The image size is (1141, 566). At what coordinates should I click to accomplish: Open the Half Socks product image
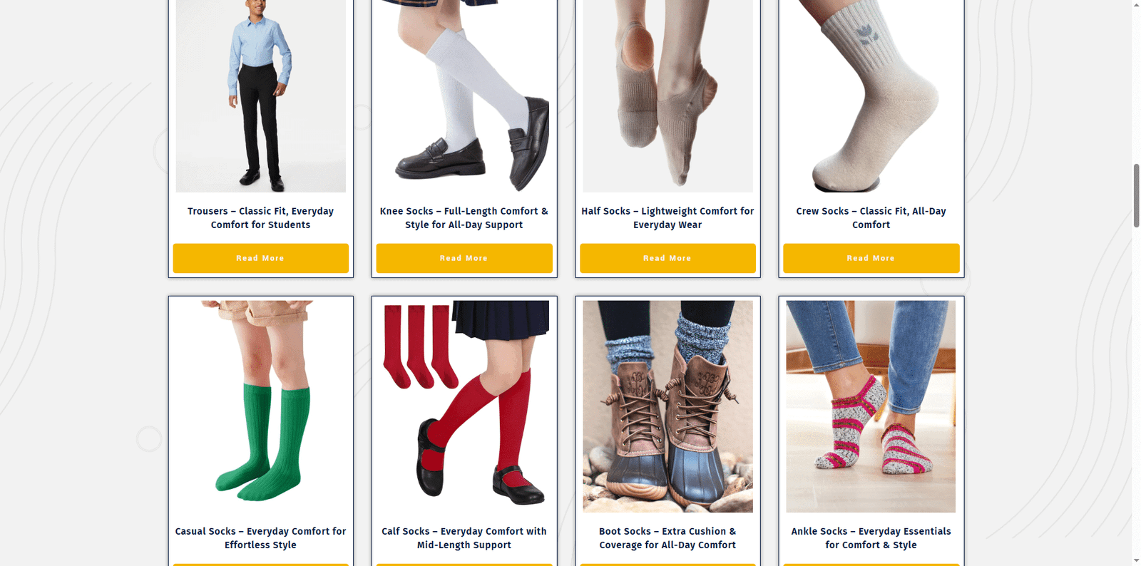tap(667, 96)
